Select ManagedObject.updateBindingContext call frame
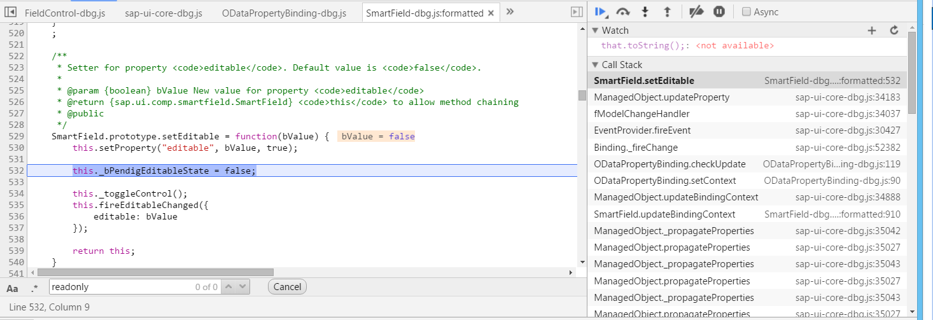The image size is (933, 320). (747, 197)
